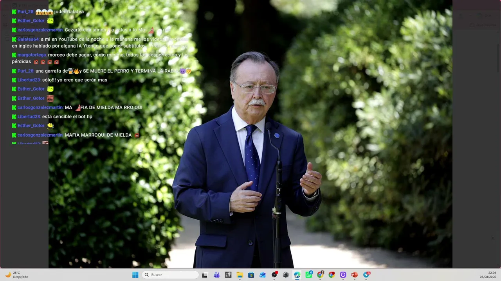Open Chrome icon with the profile photo
The width and height of the screenshot is (501, 281).
pyautogui.click(x=320, y=275)
